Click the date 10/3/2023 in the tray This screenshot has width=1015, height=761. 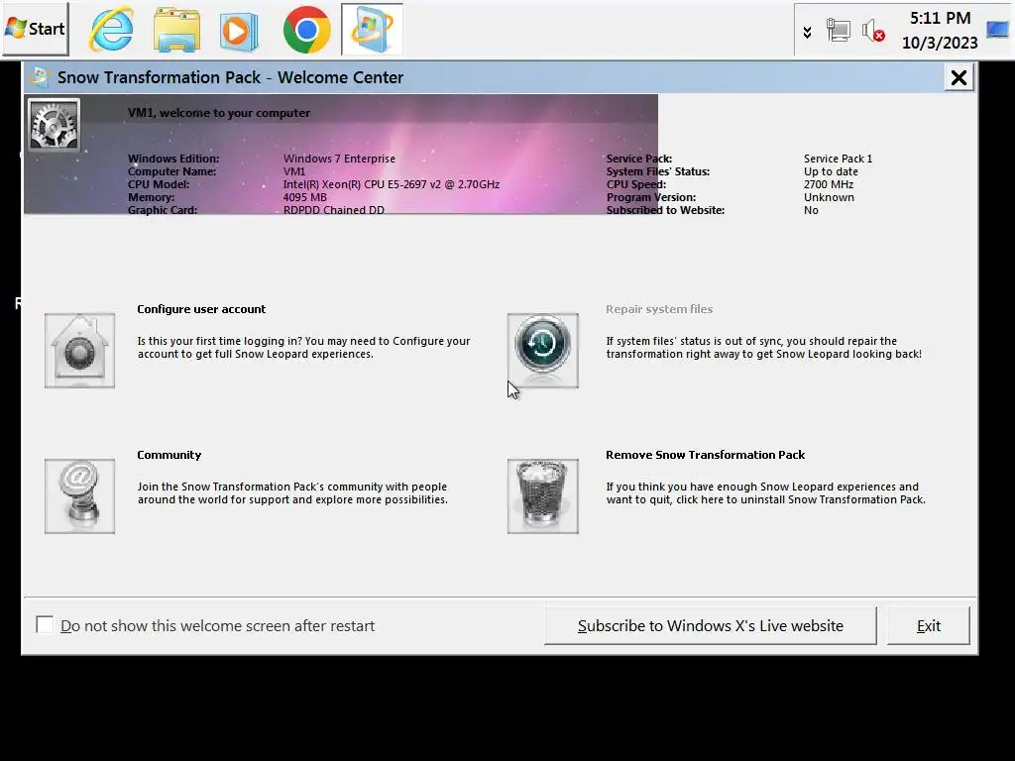940,43
